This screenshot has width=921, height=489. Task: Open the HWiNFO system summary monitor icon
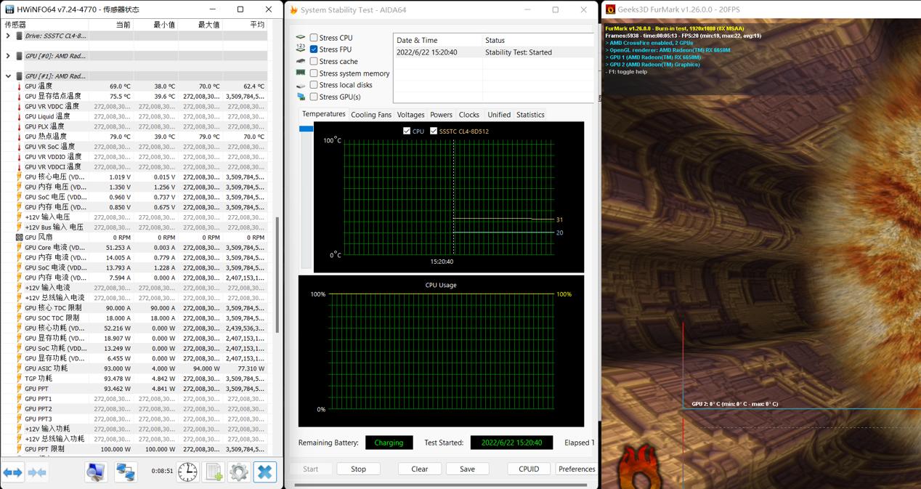point(96,472)
